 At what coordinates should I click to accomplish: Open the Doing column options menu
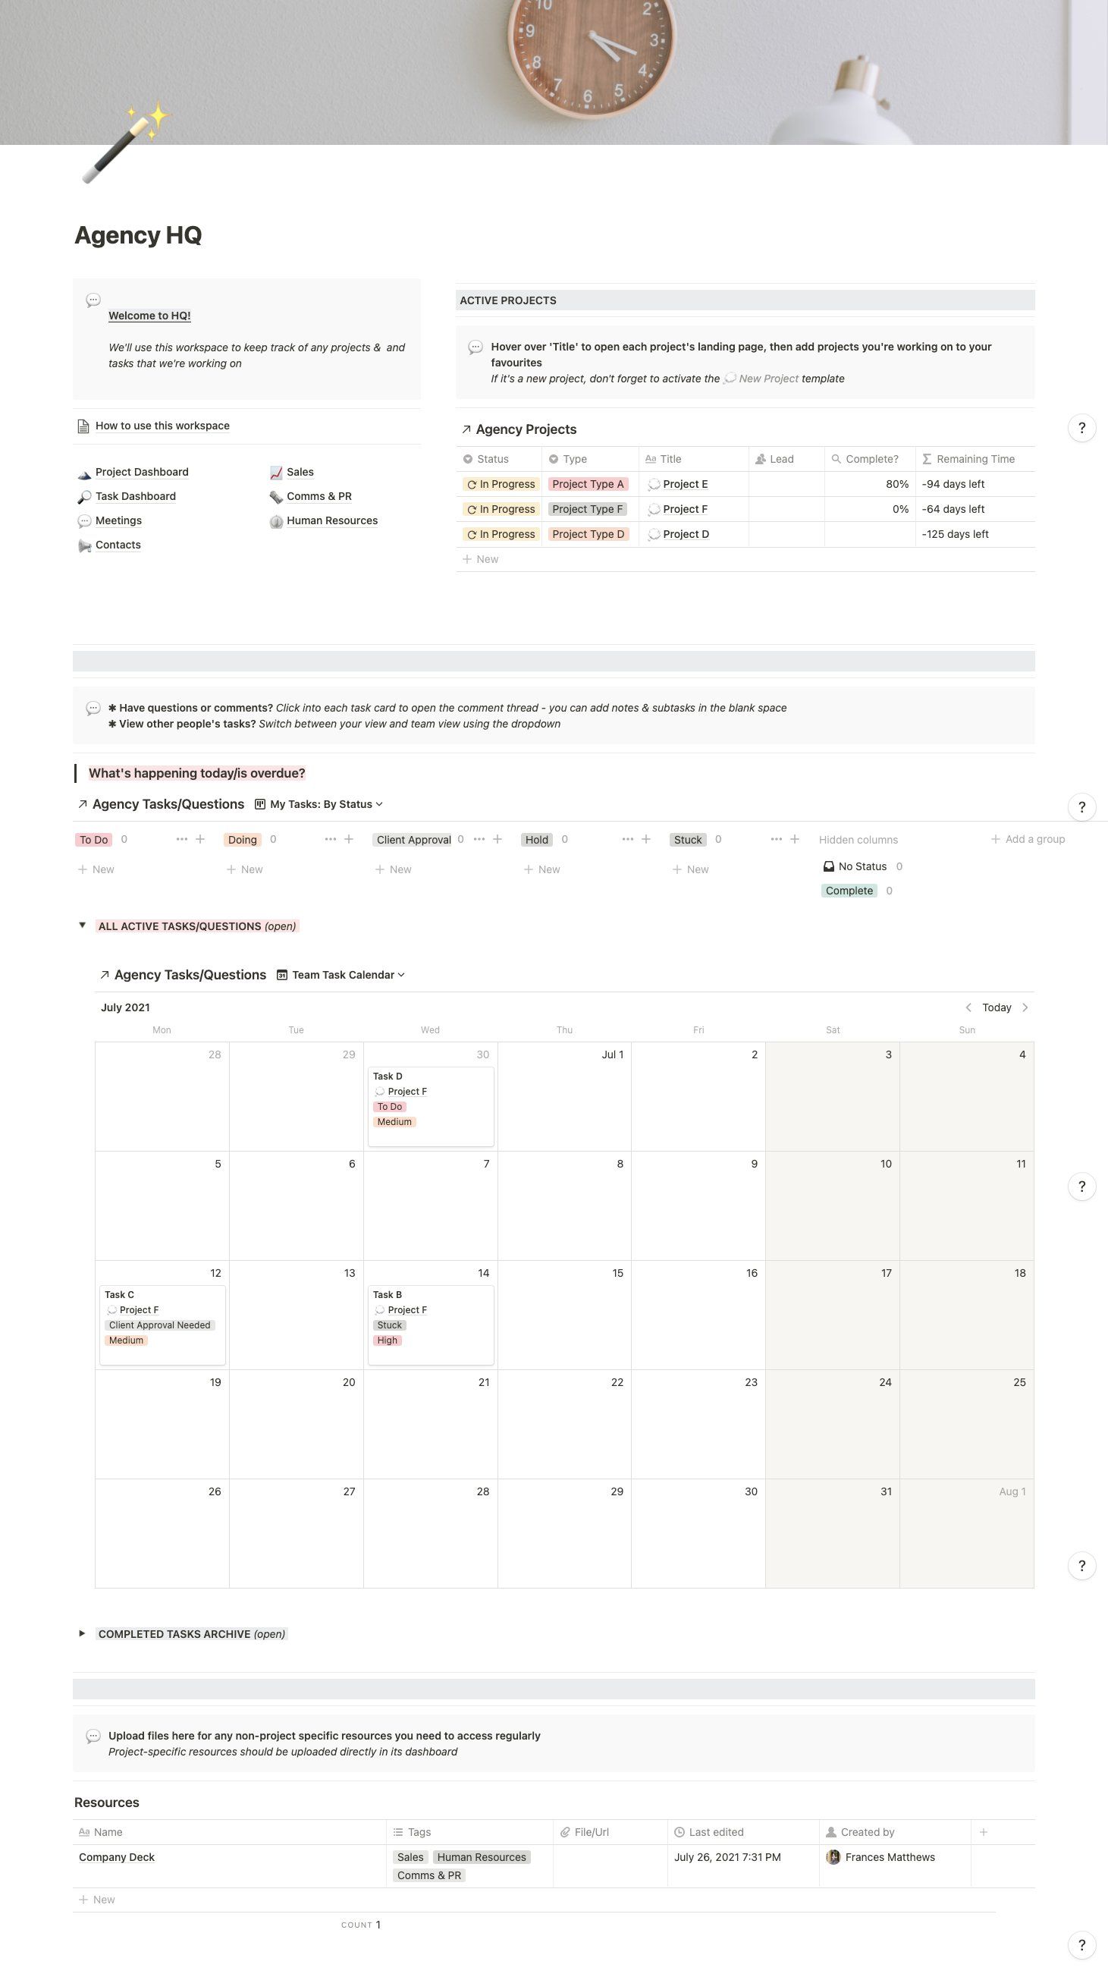[x=331, y=840]
